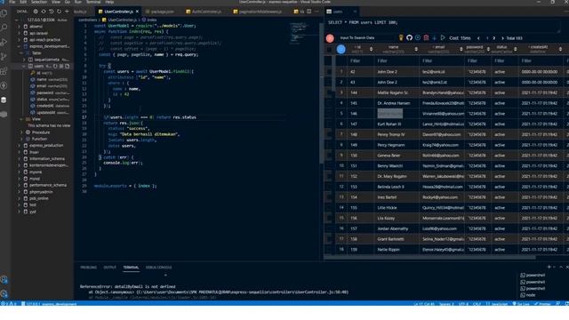Click the new file icon on users table row
569x320 pixels.
(x=68, y=67)
